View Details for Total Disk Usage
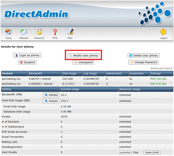Image resolution: width=174 pixels, height=156 pixels. point(51,101)
